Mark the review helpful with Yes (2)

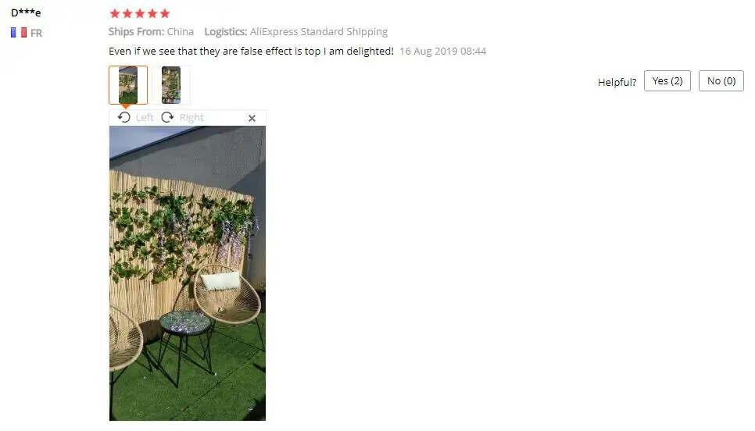[667, 81]
